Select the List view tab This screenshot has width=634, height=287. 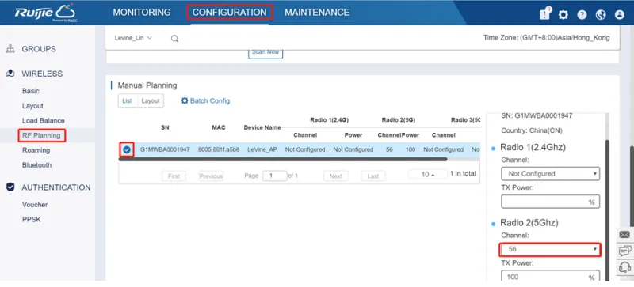point(127,101)
